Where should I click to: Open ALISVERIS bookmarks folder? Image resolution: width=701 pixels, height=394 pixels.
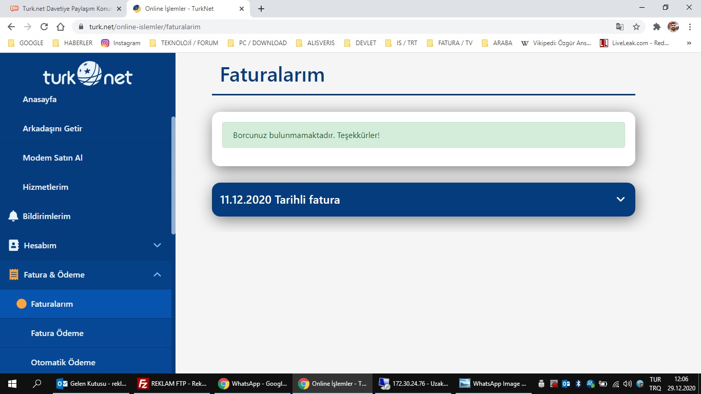click(x=316, y=43)
